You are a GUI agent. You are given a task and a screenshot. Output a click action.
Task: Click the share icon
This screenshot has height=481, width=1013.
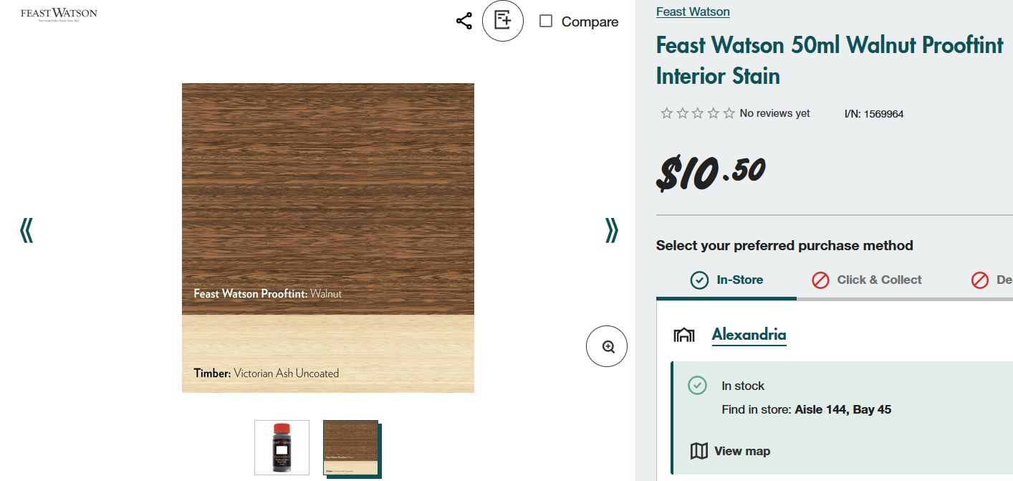(x=464, y=22)
